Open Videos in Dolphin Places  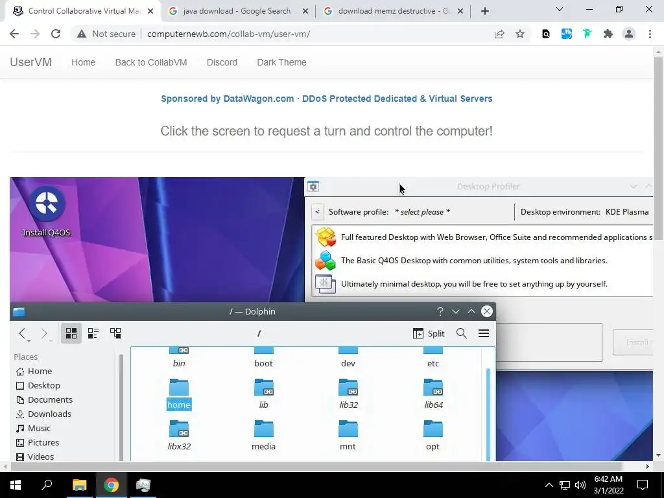(x=35, y=457)
